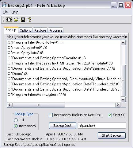Switch to the Restore tab

[x=40, y=30]
